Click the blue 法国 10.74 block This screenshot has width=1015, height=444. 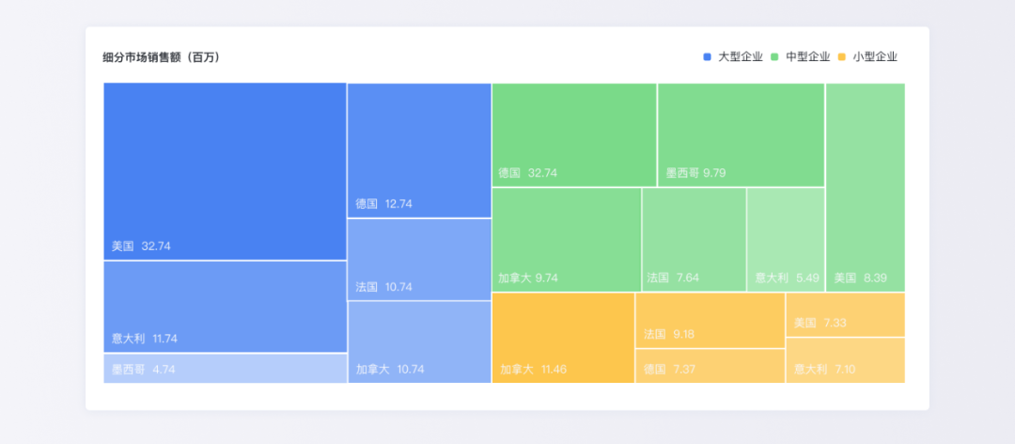[419, 260]
